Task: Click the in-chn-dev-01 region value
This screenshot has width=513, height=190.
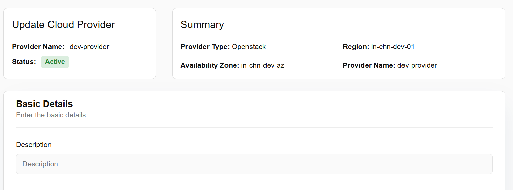Action: 393,47
